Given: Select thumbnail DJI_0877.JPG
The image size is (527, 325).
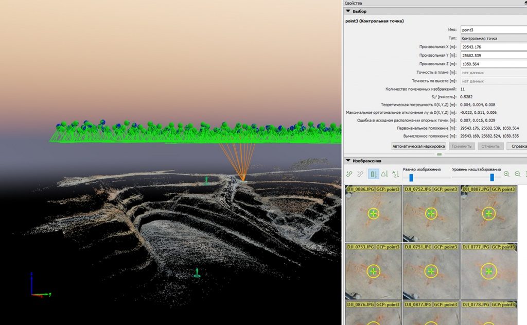Looking at the screenshot, I should pos(431,313).
